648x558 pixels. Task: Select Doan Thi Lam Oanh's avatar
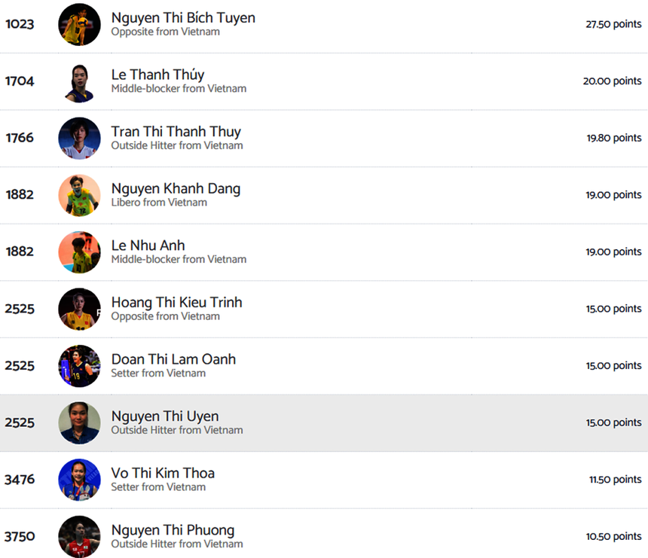click(x=79, y=366)
